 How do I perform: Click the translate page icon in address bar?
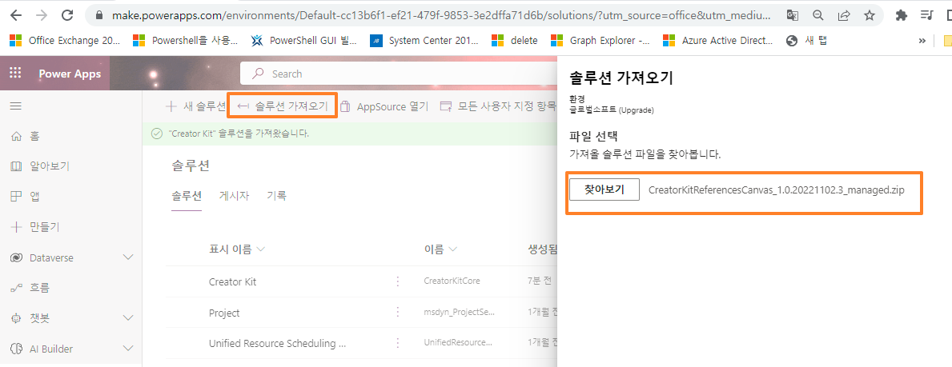(793, 15)
